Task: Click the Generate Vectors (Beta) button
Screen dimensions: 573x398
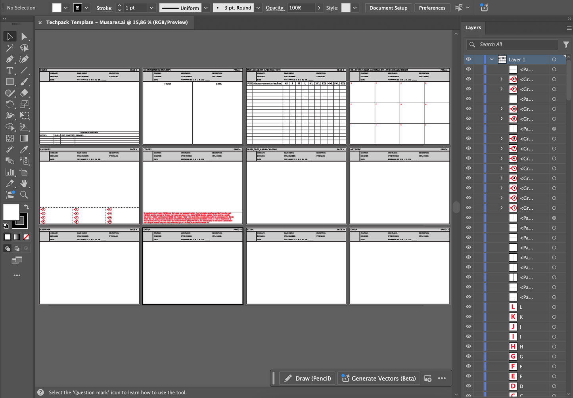Action: click(x=379, y=378)
